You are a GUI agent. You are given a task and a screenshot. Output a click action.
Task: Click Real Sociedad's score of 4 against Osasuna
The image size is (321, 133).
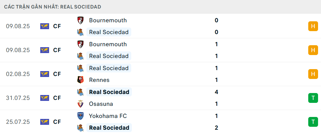point(216,92)
